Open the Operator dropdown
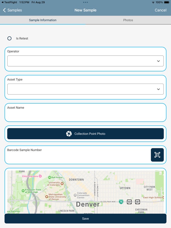The image size is (171, 228). (85, 61)
